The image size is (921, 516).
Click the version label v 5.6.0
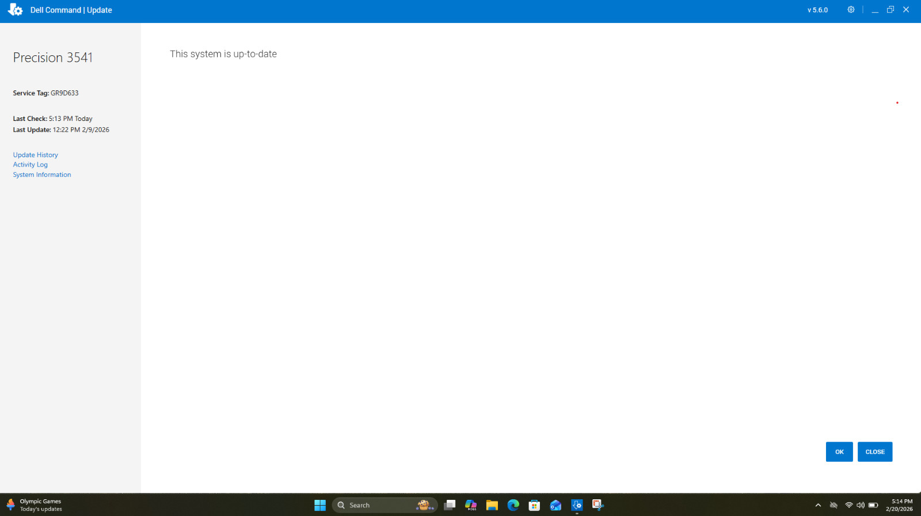(817, 10)
